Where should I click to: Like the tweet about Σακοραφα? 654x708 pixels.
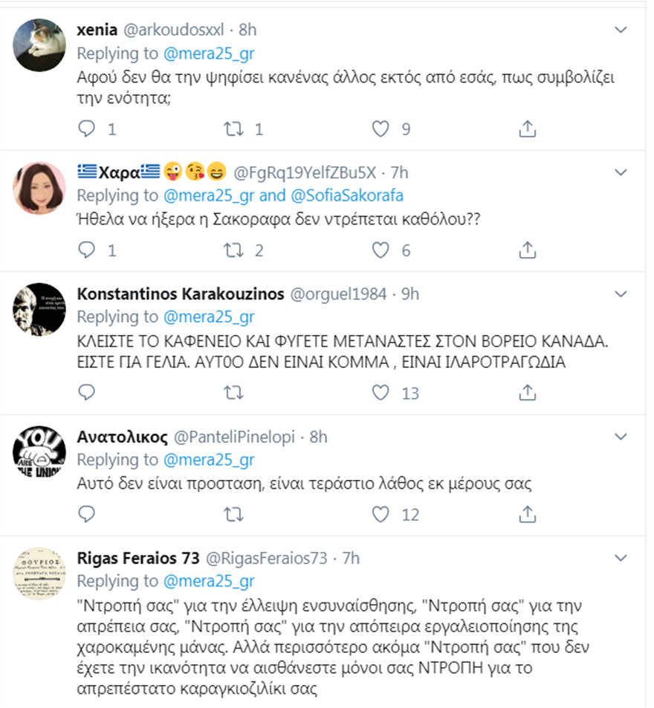(x=381, y=250)
